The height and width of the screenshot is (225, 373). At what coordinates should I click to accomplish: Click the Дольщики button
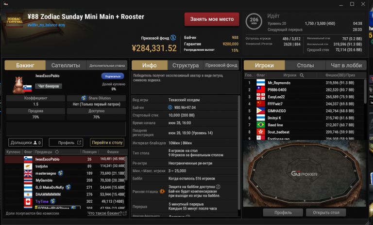pos(25,142)
